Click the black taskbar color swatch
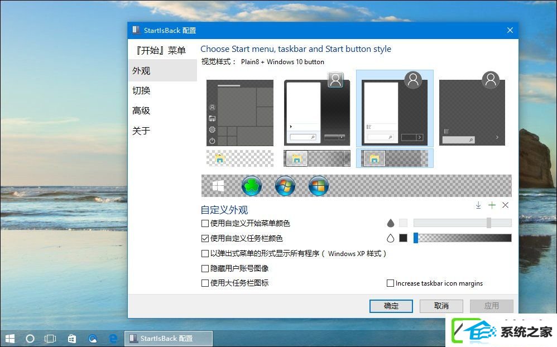 coord(403,238)
